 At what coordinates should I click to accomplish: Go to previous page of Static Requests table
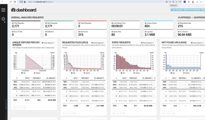[x=117, y=113]
